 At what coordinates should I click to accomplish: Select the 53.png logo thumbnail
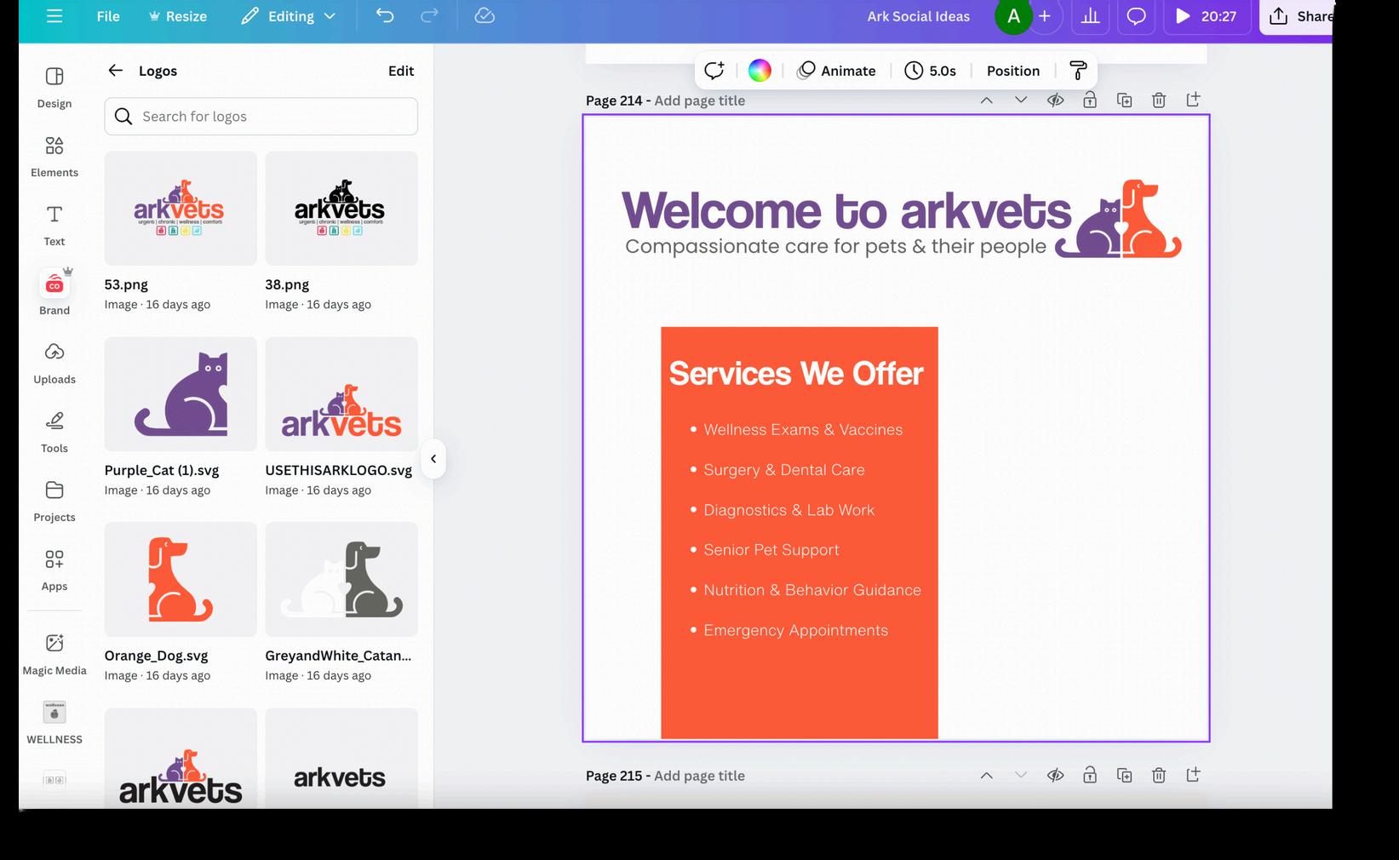point(181,209)
